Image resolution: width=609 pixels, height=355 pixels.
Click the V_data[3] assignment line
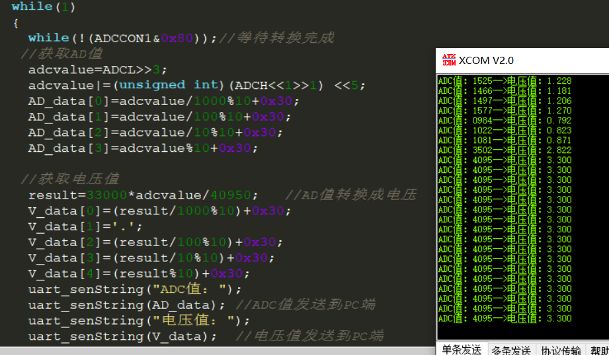(151, 258)
